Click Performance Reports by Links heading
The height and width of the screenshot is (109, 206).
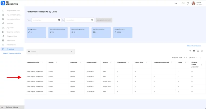point(42,12)
